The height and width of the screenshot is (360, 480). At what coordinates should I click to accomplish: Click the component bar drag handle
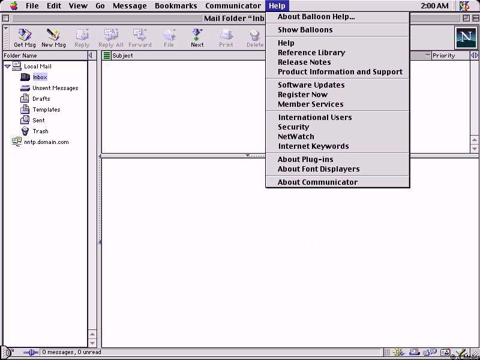coord(387,352)
